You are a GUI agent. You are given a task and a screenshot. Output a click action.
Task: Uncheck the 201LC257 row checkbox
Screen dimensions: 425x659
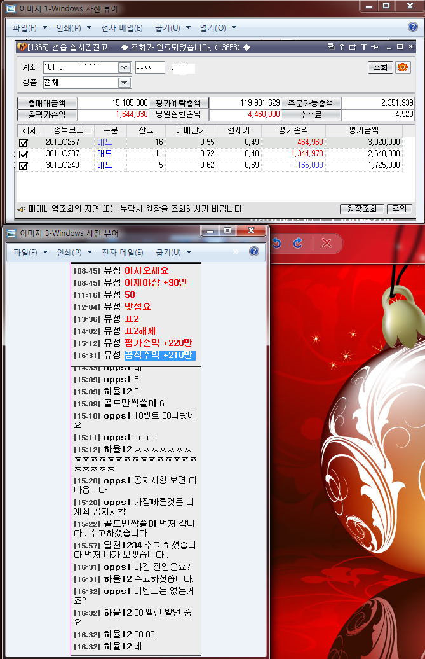click(x=24, y=143)
